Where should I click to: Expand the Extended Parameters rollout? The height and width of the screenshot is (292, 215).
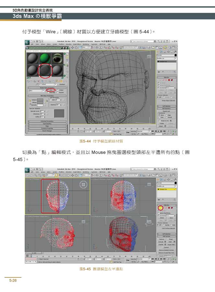tap(47, 121)
